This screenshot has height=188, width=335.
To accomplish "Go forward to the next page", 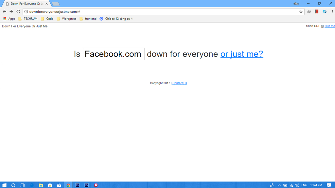I will [11, 12].
